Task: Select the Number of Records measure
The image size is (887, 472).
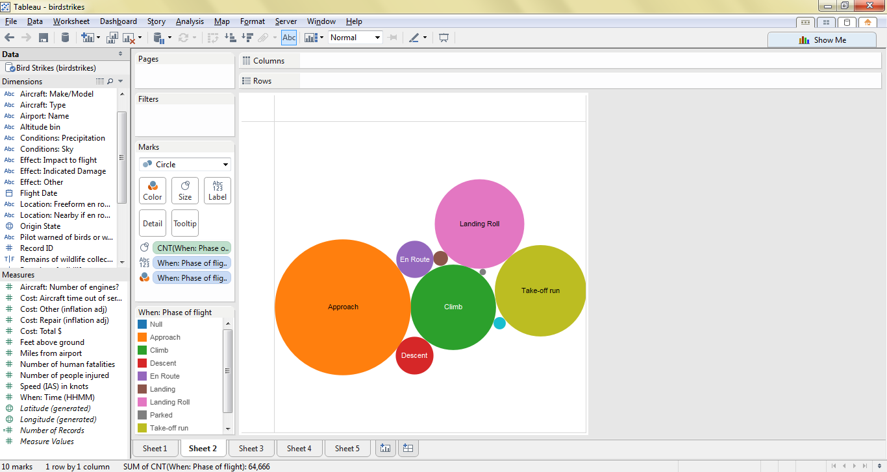Action: pyautogui.click(x=52, y=431)
